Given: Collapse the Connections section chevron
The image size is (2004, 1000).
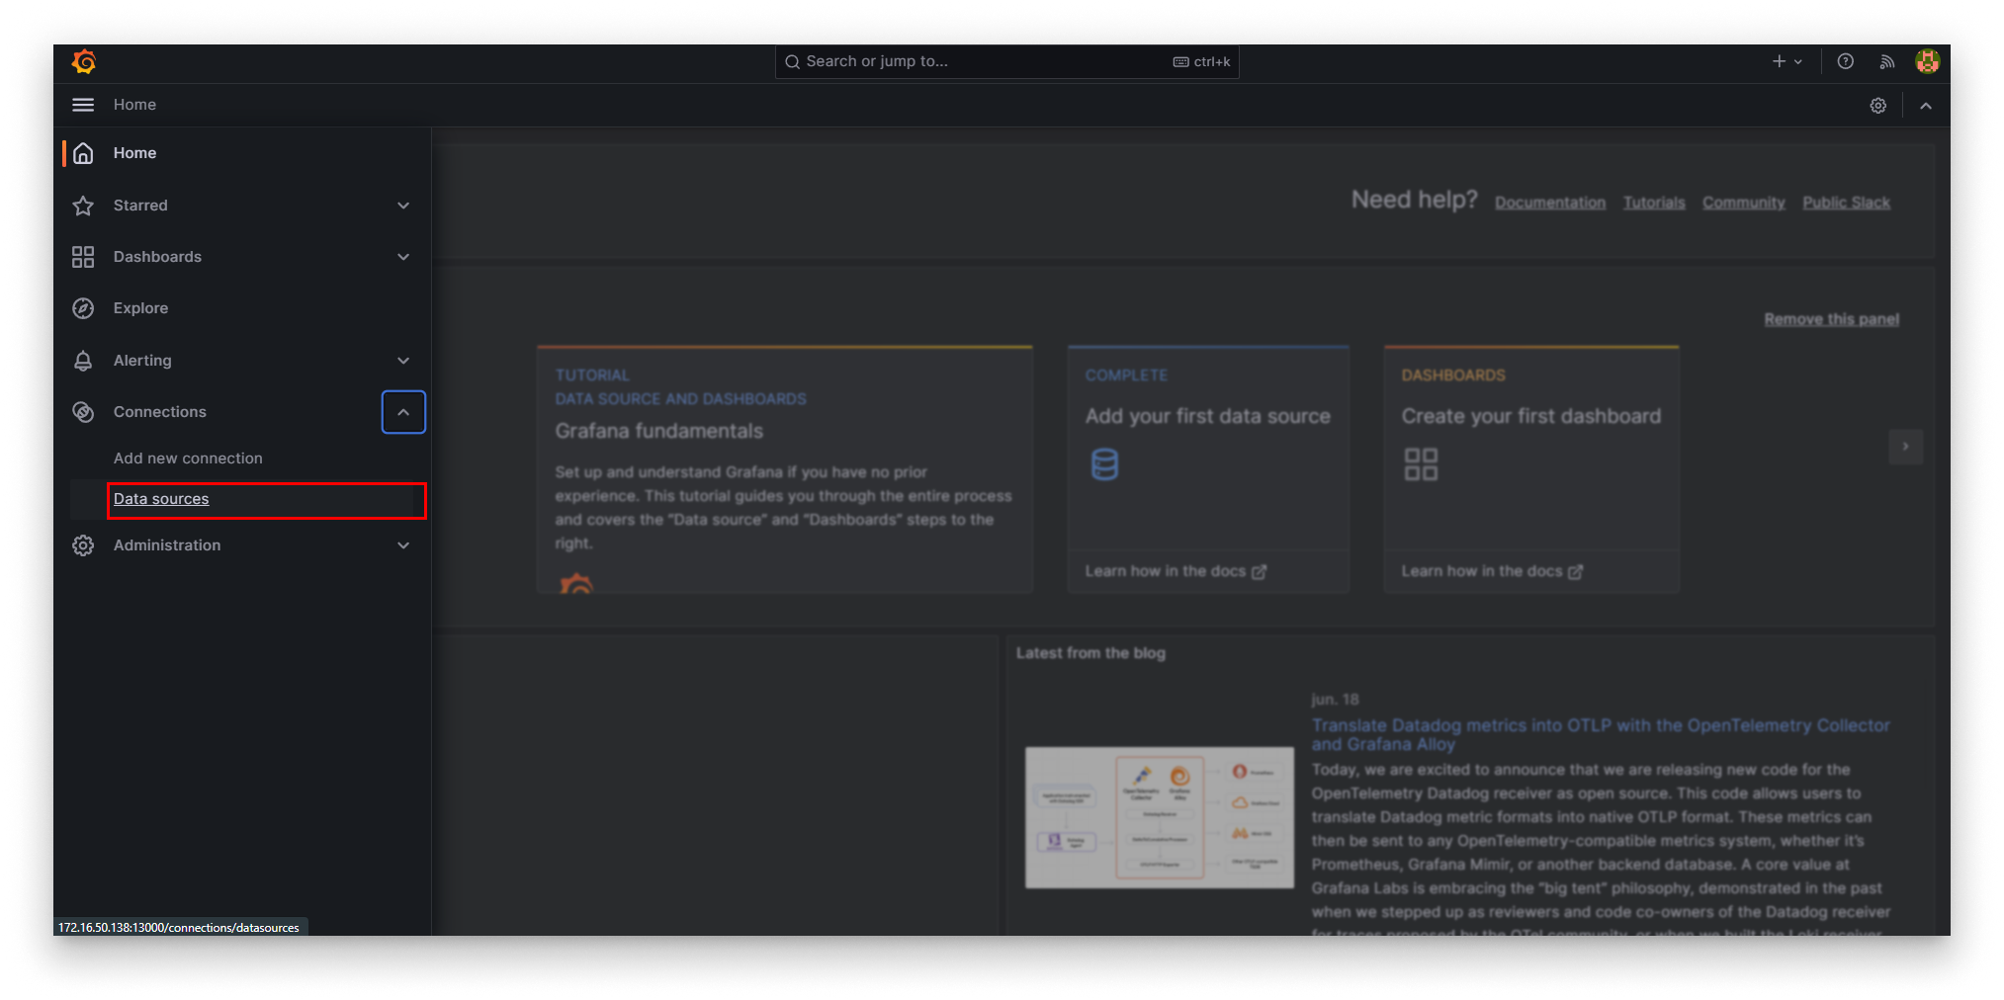Looking at the screenshot, I should pyautogui.click(x=402, y=412).
